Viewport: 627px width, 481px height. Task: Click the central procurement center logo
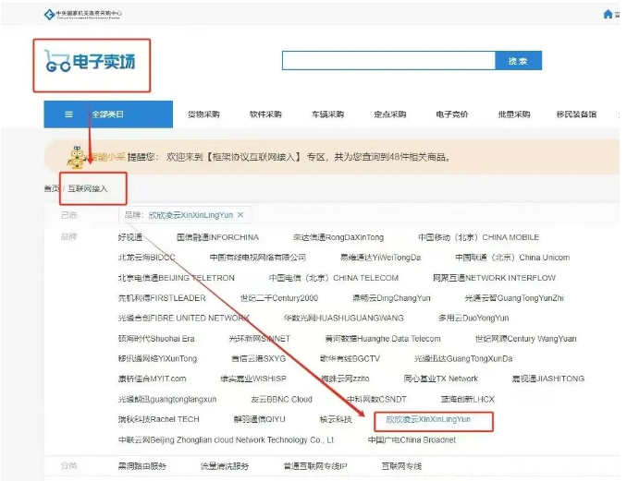pos(83,15)
